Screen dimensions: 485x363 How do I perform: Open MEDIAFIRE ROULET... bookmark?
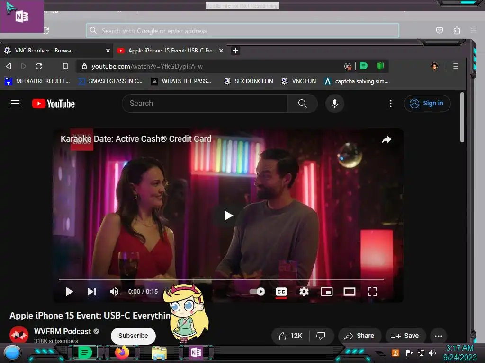click(37, 81)
